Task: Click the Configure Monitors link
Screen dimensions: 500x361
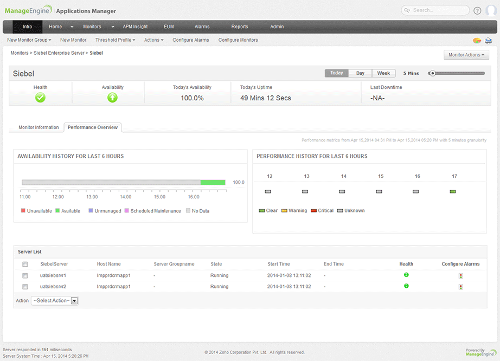Action: tap(238, 40)
